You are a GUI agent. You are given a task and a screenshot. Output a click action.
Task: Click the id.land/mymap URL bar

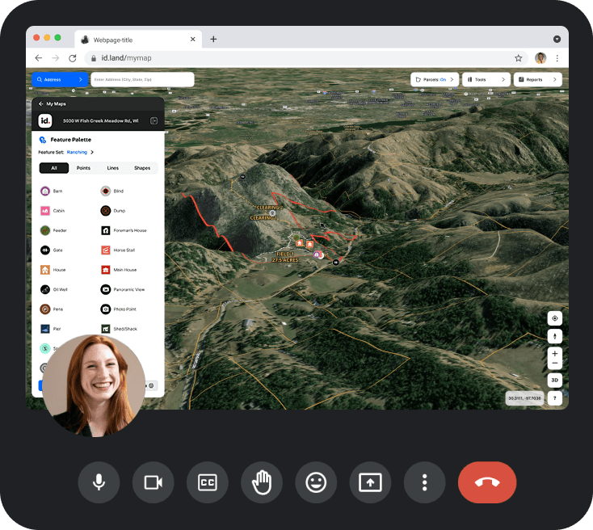point(305,58)
